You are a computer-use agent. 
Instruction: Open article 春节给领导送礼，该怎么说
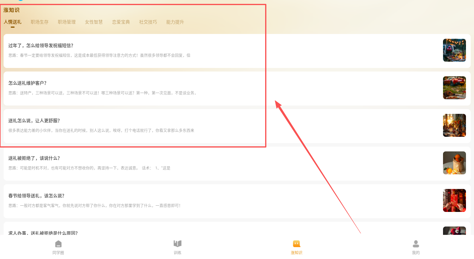coord(36,196)
